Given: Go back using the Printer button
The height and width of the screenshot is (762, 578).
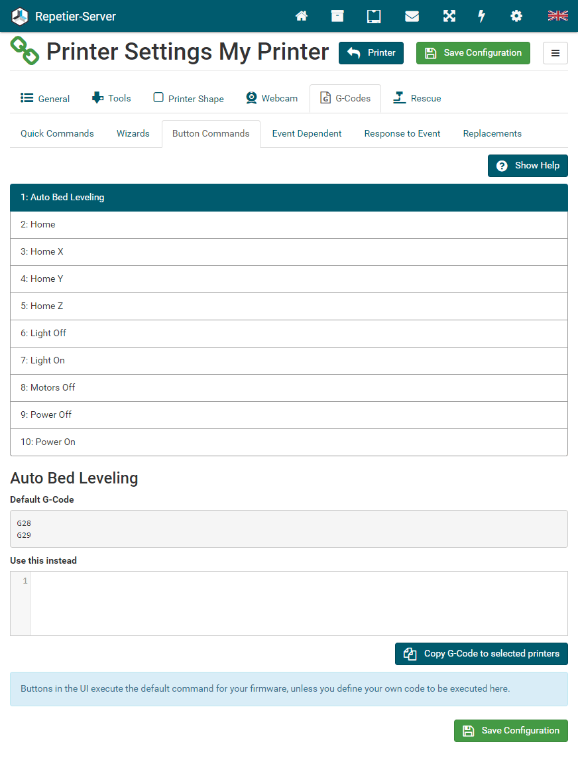Looking at the screenshot, I should click(x=371, y=53).
